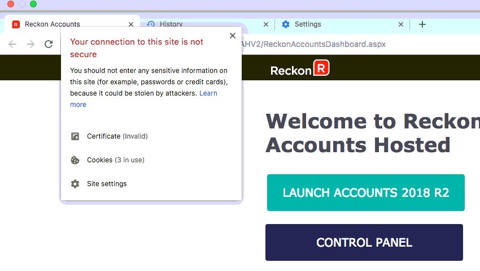Image resolution: width=480 pixels, height=271 pixels.
Task: Click the cookie icon in popup
Action: tap(75, 160)
